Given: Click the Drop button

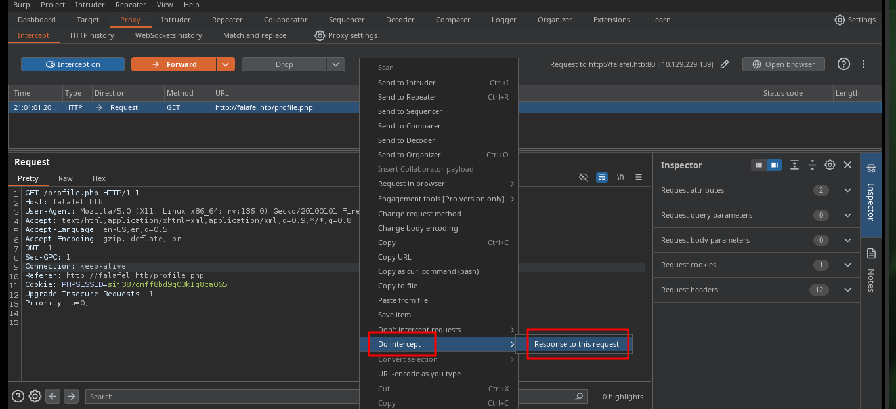Looking at the screenshot, I should [284, 64].
